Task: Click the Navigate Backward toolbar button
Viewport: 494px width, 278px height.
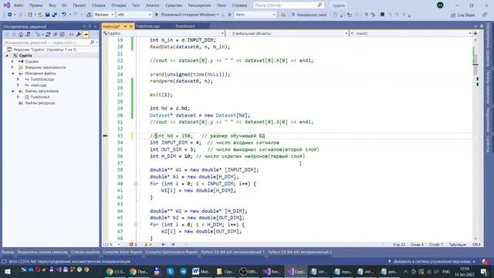Action: point(10,15)
